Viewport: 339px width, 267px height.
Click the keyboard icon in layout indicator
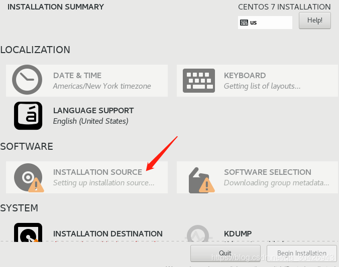point(244,23)
